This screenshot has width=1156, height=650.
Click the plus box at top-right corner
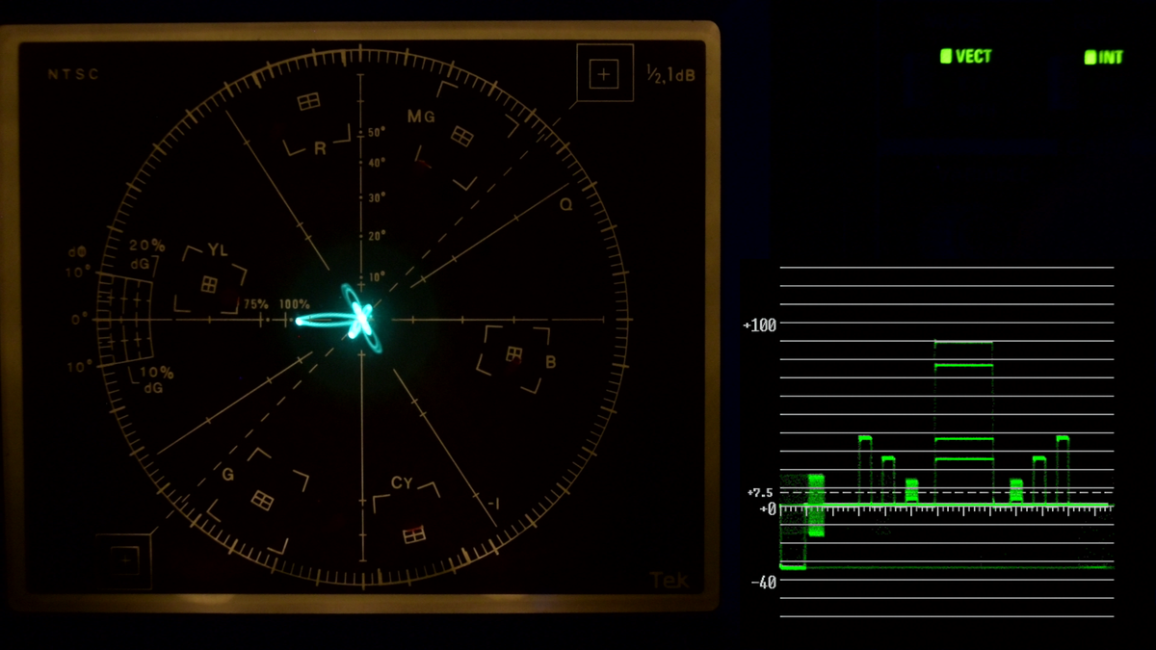click(604, 74)
